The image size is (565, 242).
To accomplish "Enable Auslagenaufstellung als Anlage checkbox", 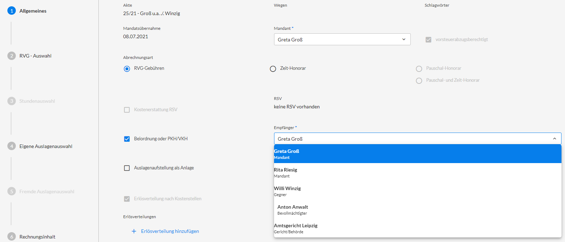I will pyautogui.click(x=127, y=168).
